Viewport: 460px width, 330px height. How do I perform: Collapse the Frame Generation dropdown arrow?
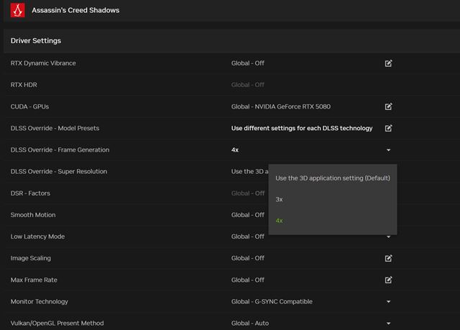point(388,150)
